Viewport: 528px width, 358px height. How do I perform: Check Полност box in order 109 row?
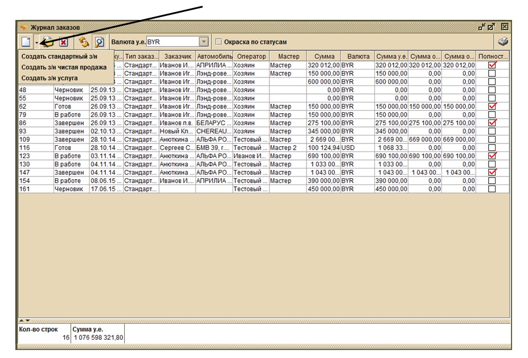point(492,139)
